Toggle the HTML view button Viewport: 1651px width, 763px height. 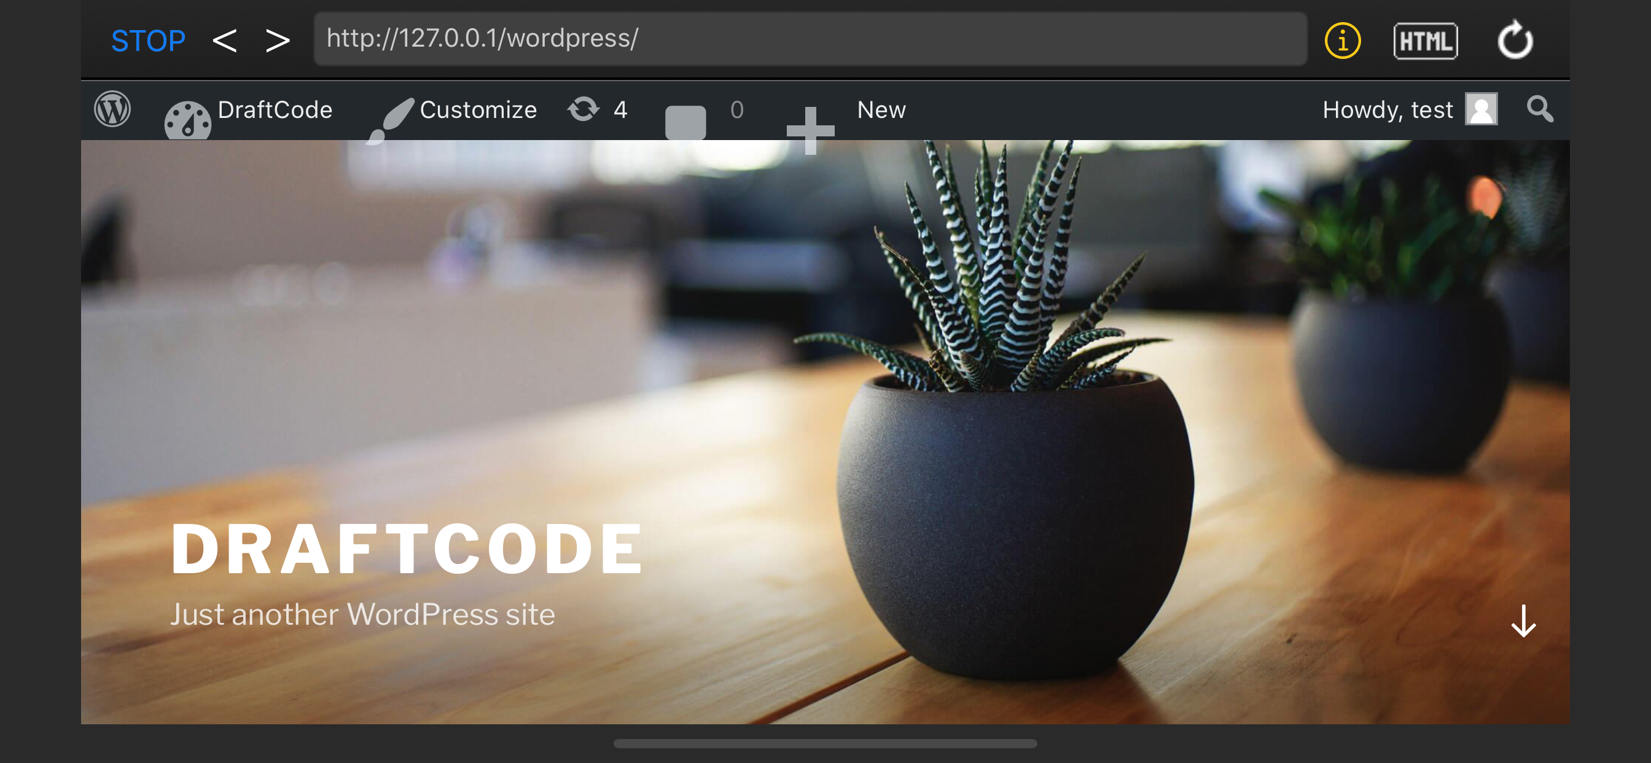pos(1425,41)
